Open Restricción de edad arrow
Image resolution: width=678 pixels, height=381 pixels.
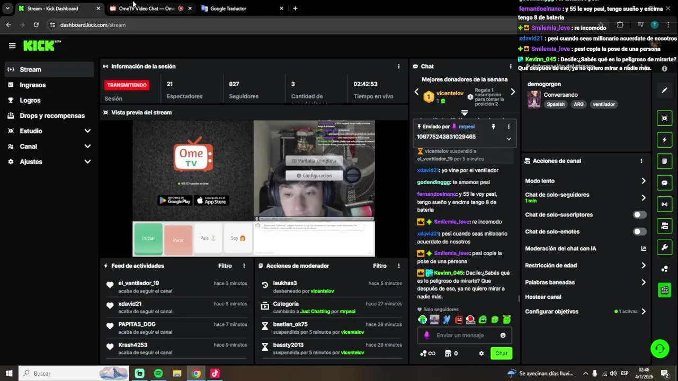tap(644, 266)
